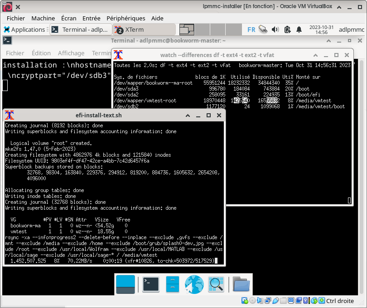Open the application finder magnifier icon
367x308 pixels.
click(217, 284)
